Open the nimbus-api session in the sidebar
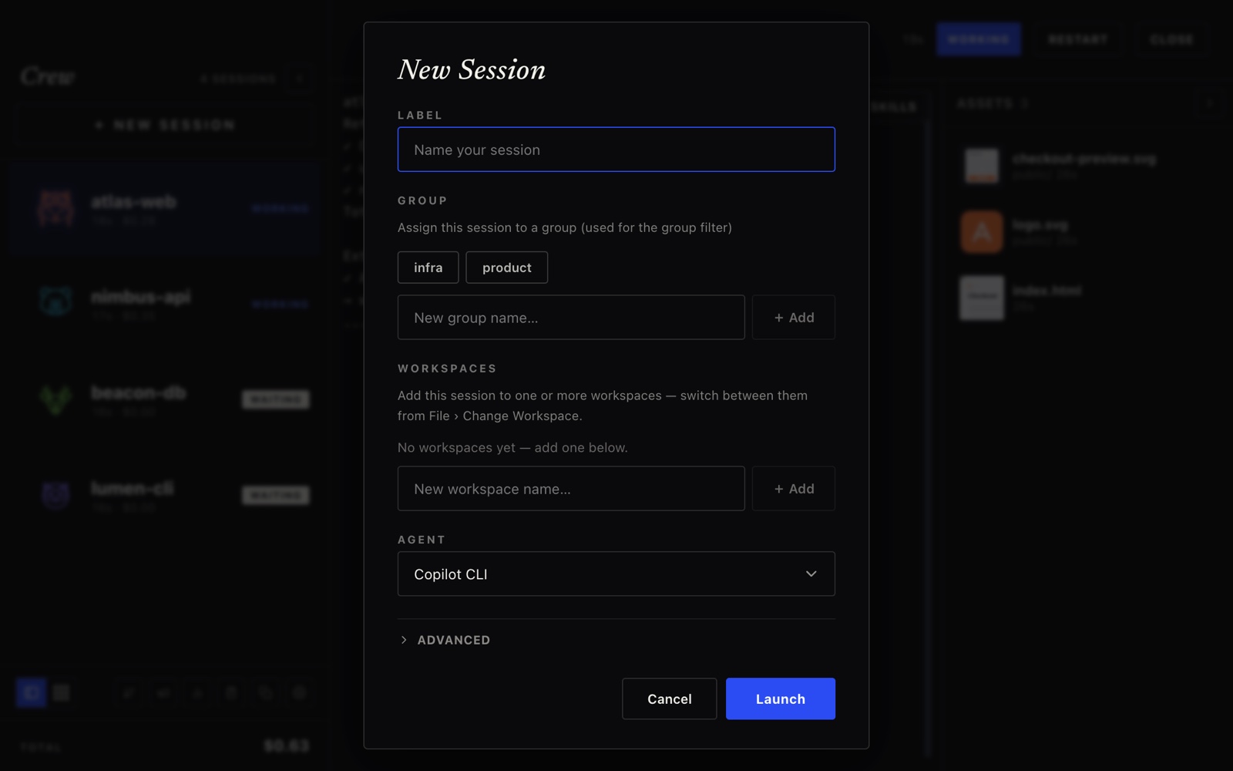The image size is (1233, 771). pyautogui.click(x=165, y=304)
